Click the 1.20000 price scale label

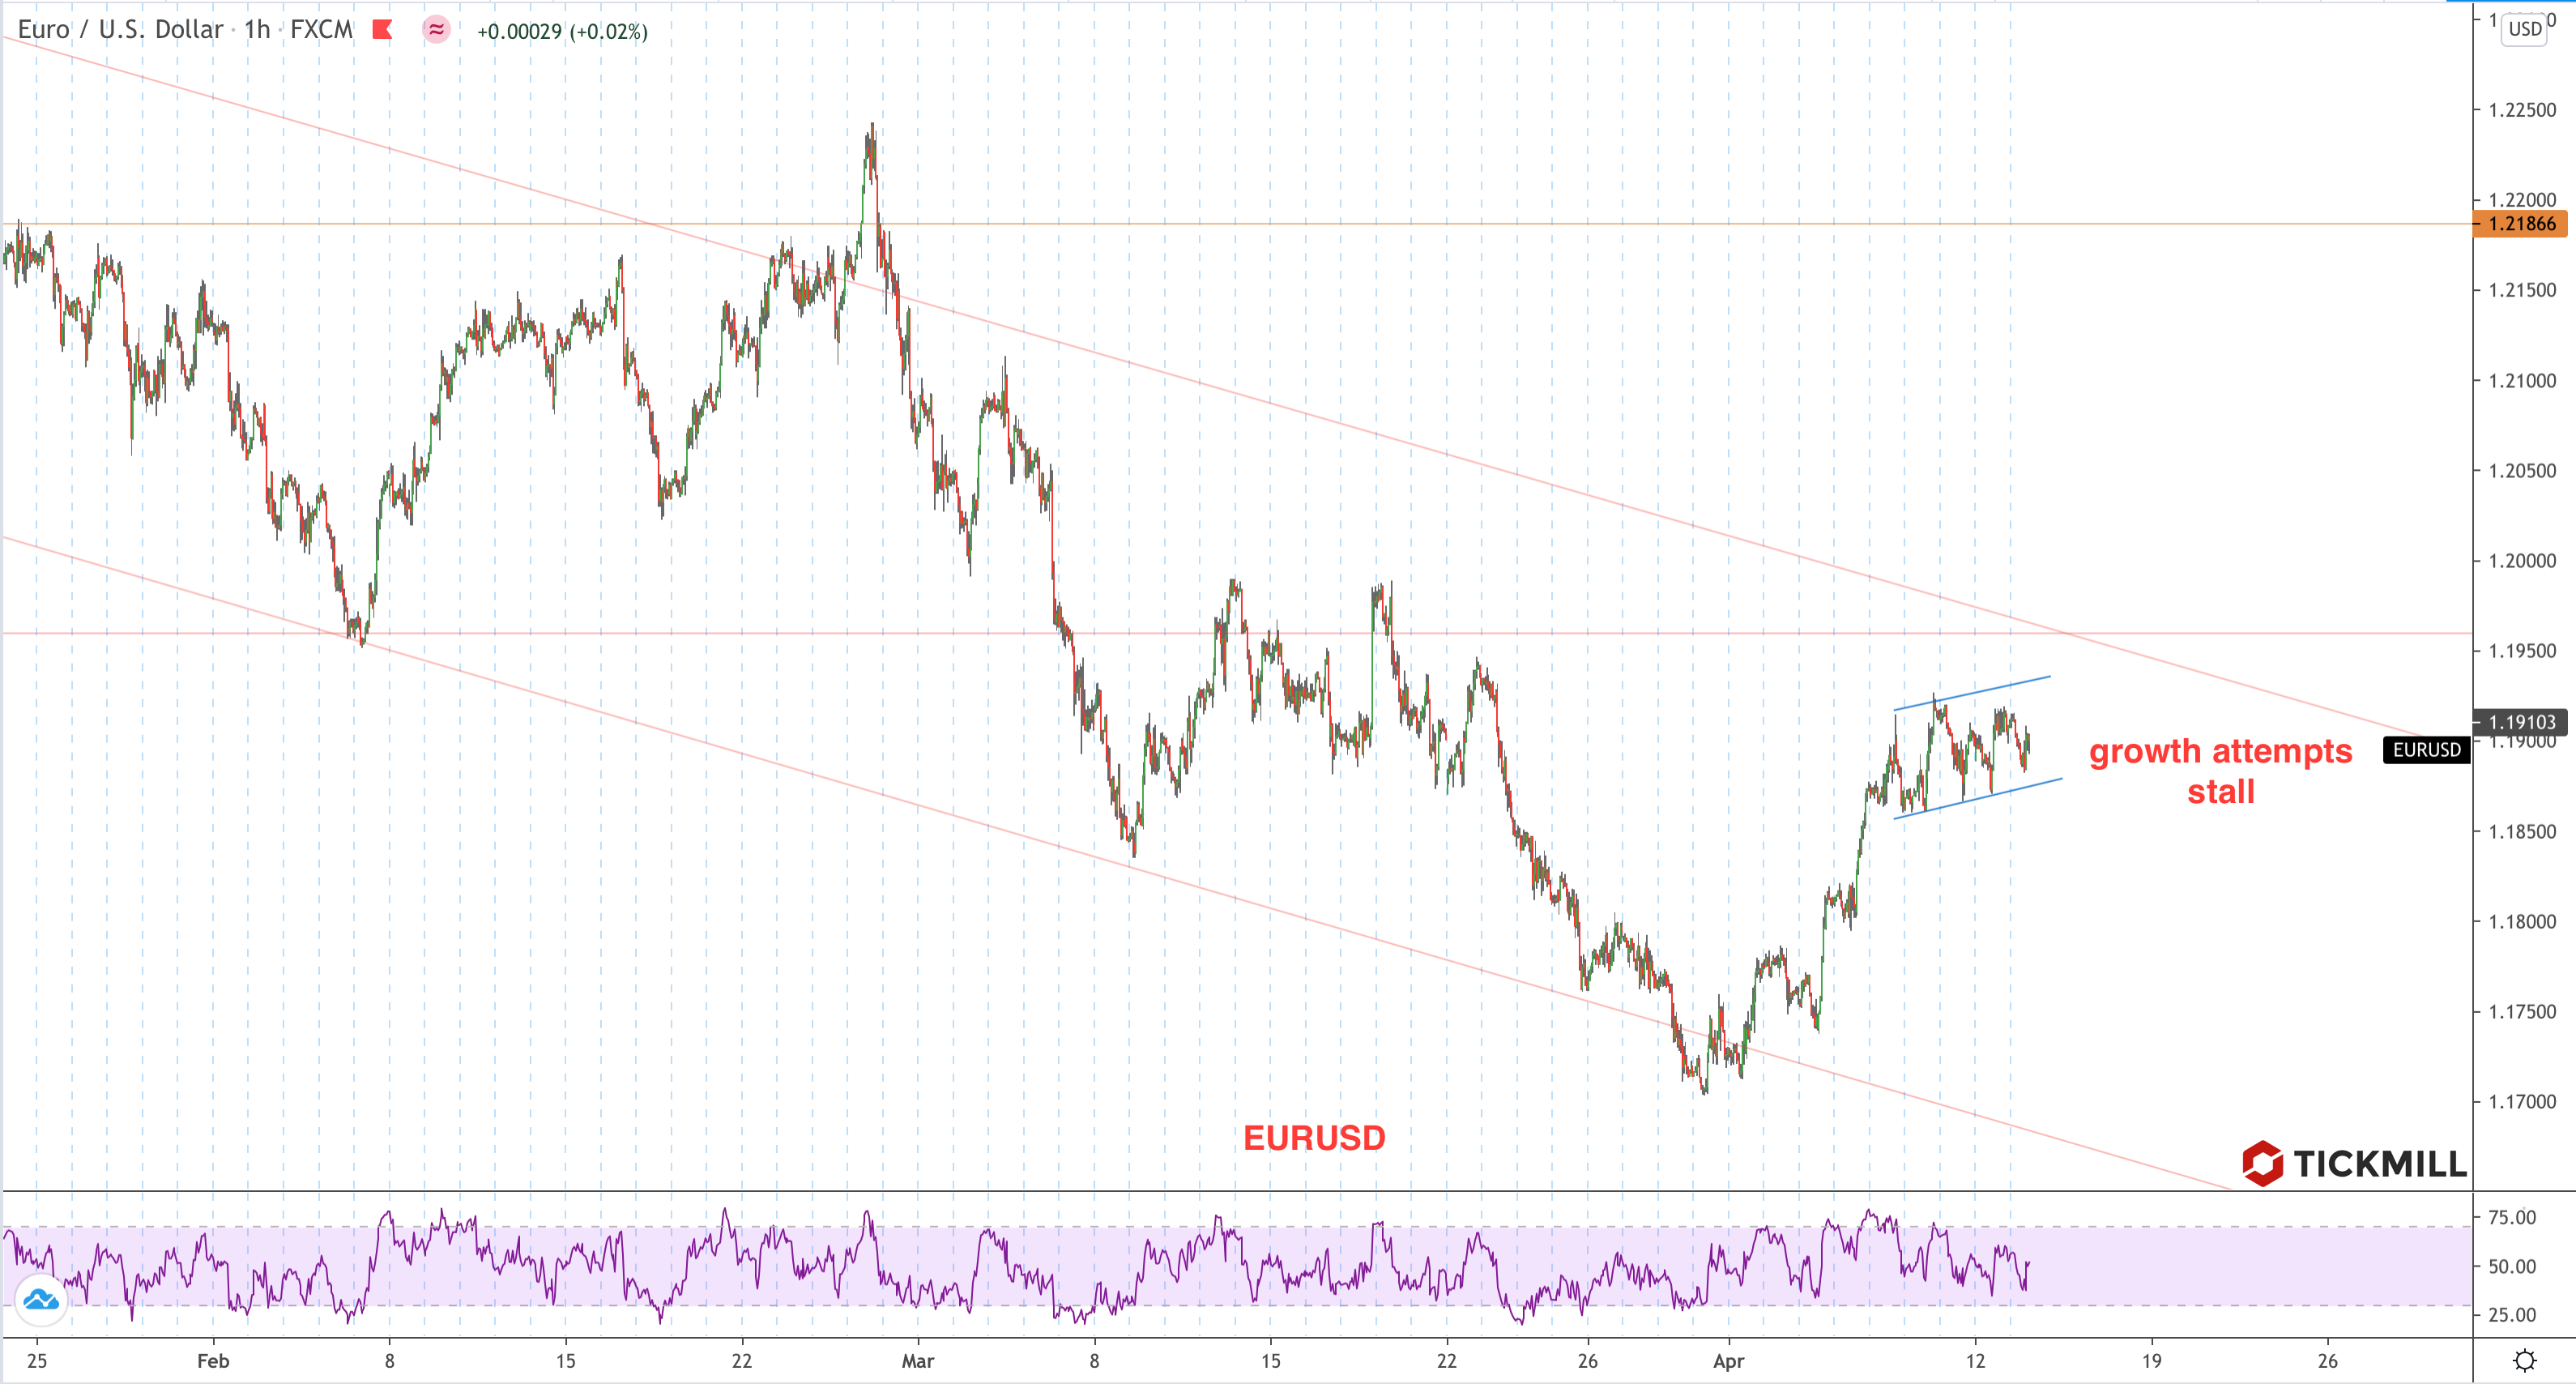(2521, 561)
